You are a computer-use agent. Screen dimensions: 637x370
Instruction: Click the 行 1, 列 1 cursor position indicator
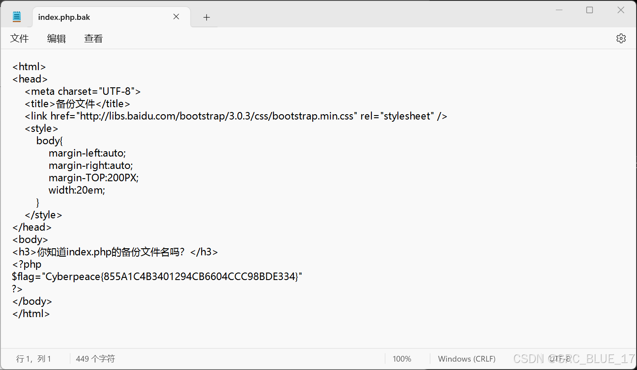click(x=34, y=359)
